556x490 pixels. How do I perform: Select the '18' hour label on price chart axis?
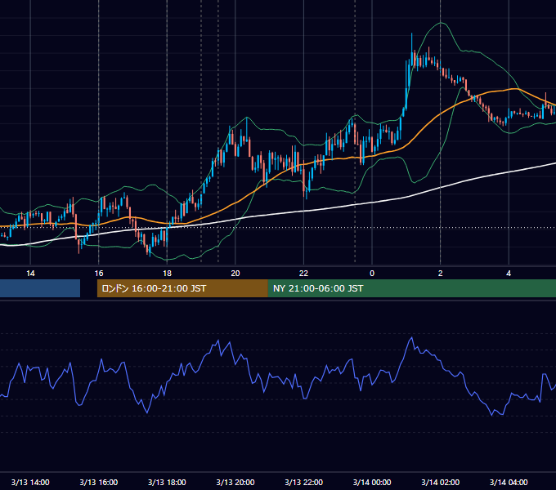(x=167, y=274)
